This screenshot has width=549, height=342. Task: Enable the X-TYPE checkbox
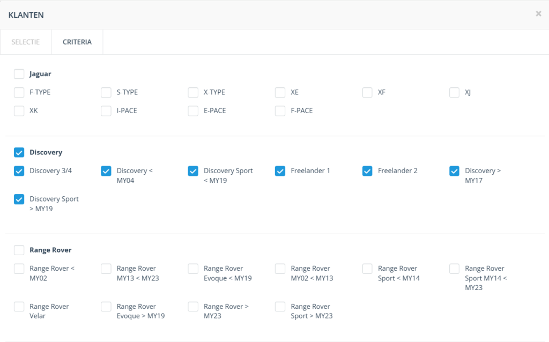(193, 92)
